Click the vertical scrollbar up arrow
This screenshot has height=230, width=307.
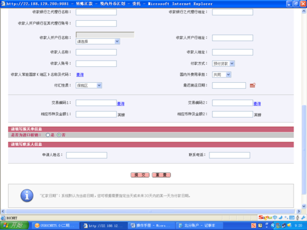[304, 12]
